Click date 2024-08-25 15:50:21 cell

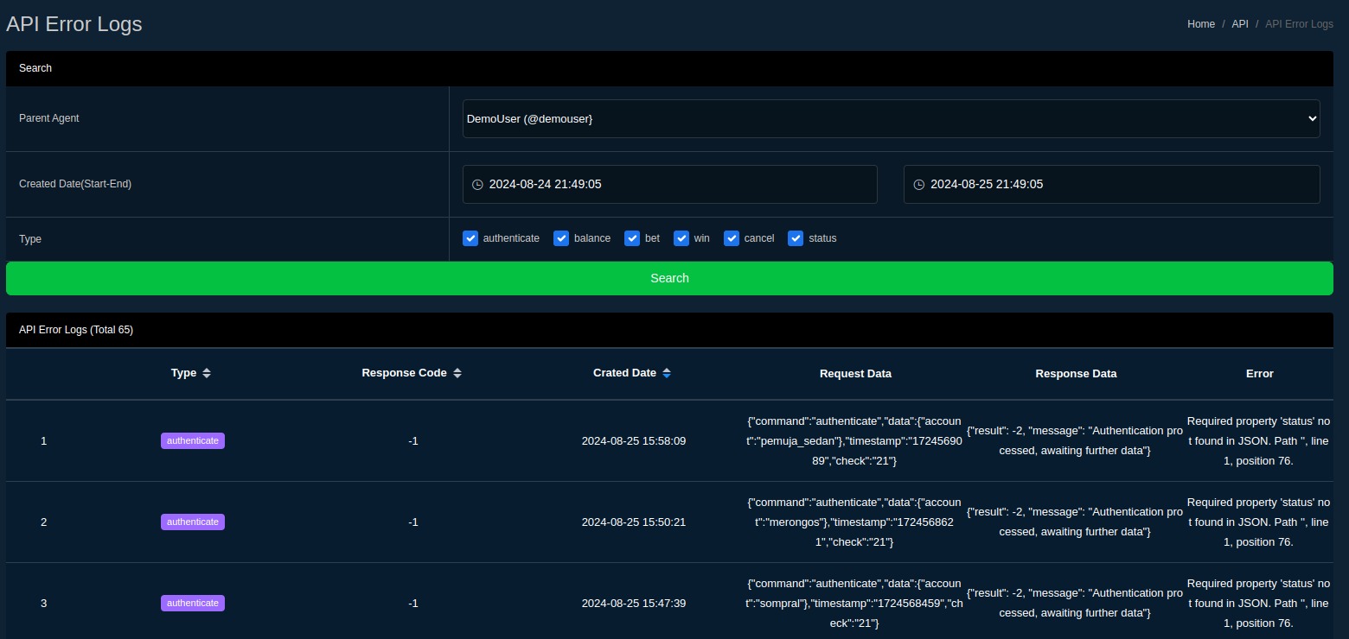(x=634, y=522)
